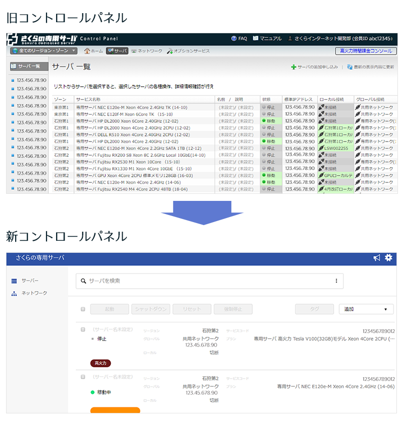404x424 pixels.
Task: Click グローバル接続 column header
Action: pyautogui.click(x=370, y=99)
